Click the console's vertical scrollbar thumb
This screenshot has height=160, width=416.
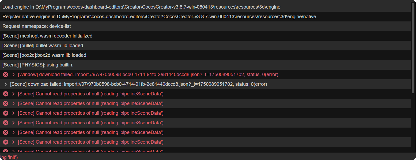click(413, 48)
